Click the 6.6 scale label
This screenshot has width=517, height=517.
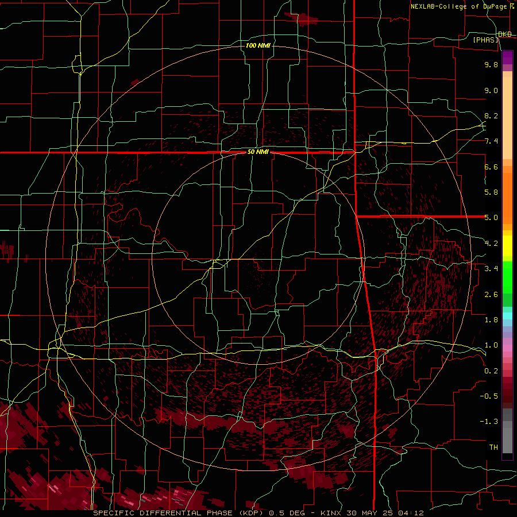[x=491, y=167]
